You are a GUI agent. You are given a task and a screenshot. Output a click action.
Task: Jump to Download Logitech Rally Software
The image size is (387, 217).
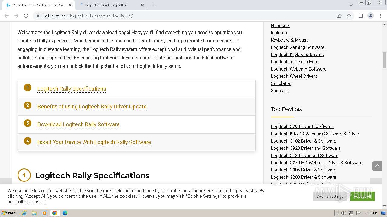point(79,124)
